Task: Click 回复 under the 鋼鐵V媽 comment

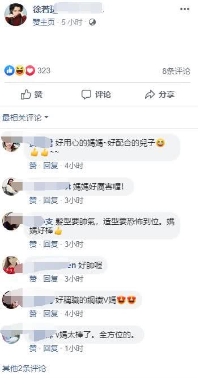Action: point(50,314)
